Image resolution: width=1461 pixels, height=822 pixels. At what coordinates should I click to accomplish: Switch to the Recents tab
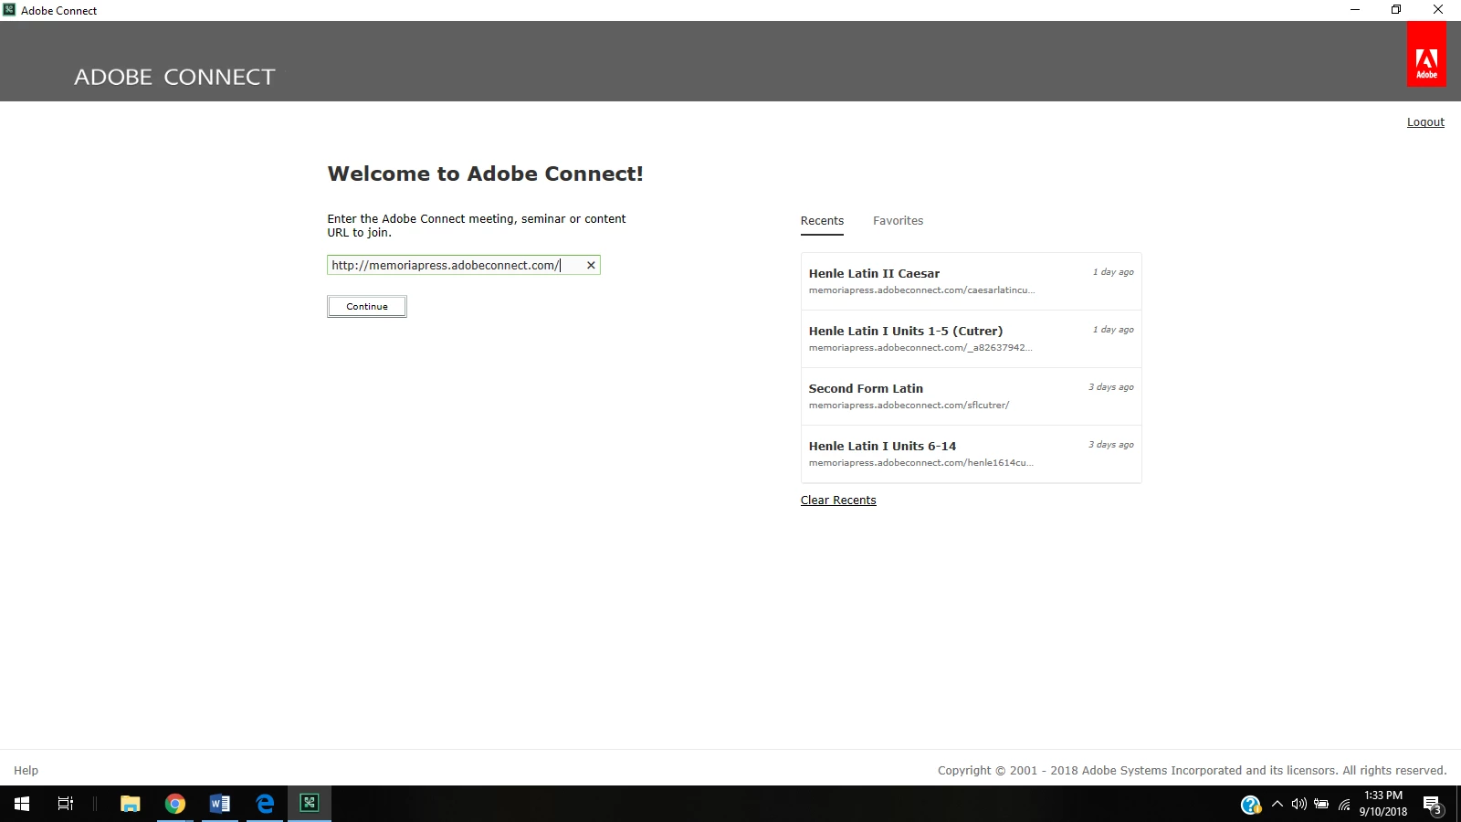pyautogui.click(x=822, y=220)
